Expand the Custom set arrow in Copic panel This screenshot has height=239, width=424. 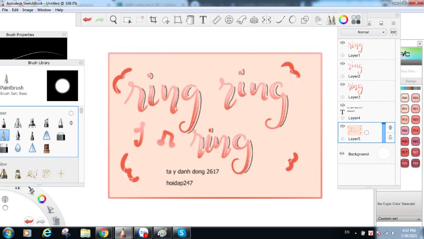pos(418,219)
